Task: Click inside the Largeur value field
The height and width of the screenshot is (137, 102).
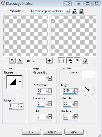Action: pyautogui.click(x=13, y=106)
